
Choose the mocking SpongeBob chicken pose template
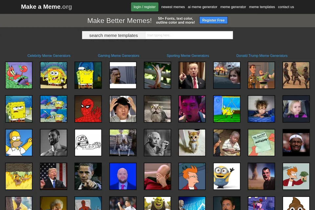[x=227, y=109]
